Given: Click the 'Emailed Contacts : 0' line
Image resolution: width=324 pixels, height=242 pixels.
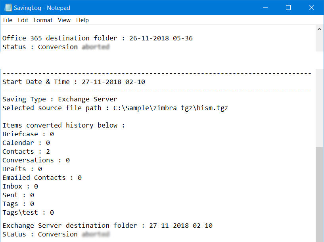Looking at the screenshot, I should (x=42, y=177).
